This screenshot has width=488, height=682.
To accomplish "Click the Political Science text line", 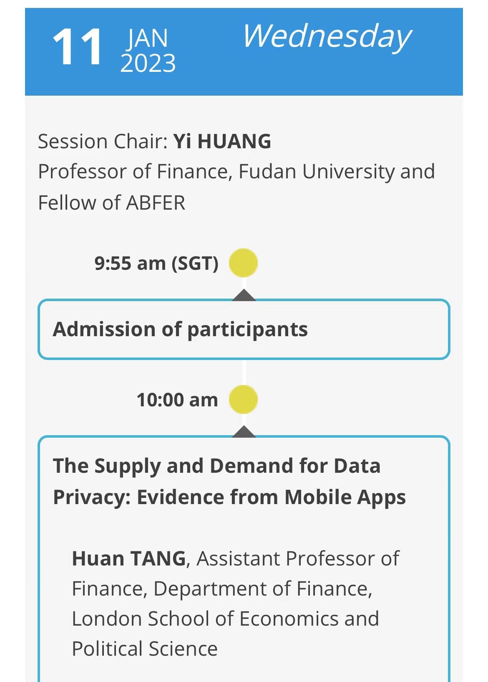I will (x=145, y=649).
